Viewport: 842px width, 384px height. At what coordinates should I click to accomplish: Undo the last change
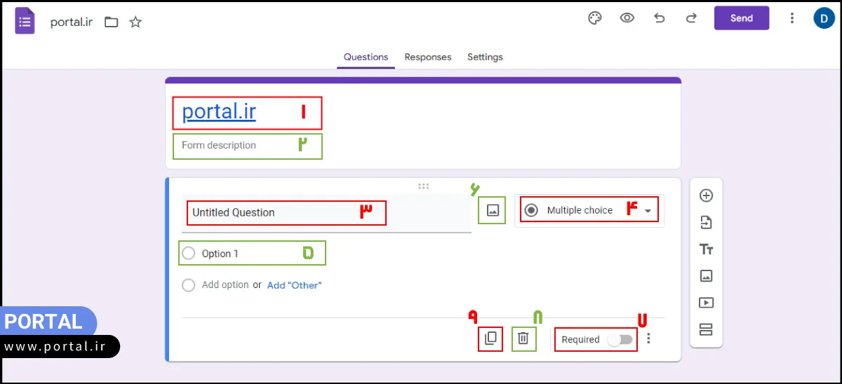[660, 19]
